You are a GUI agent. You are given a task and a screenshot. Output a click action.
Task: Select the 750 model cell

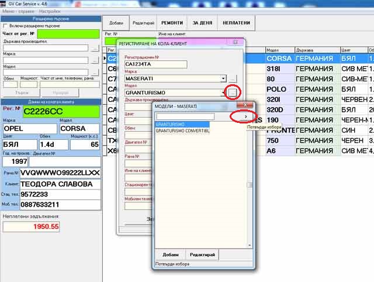point(280,140)
